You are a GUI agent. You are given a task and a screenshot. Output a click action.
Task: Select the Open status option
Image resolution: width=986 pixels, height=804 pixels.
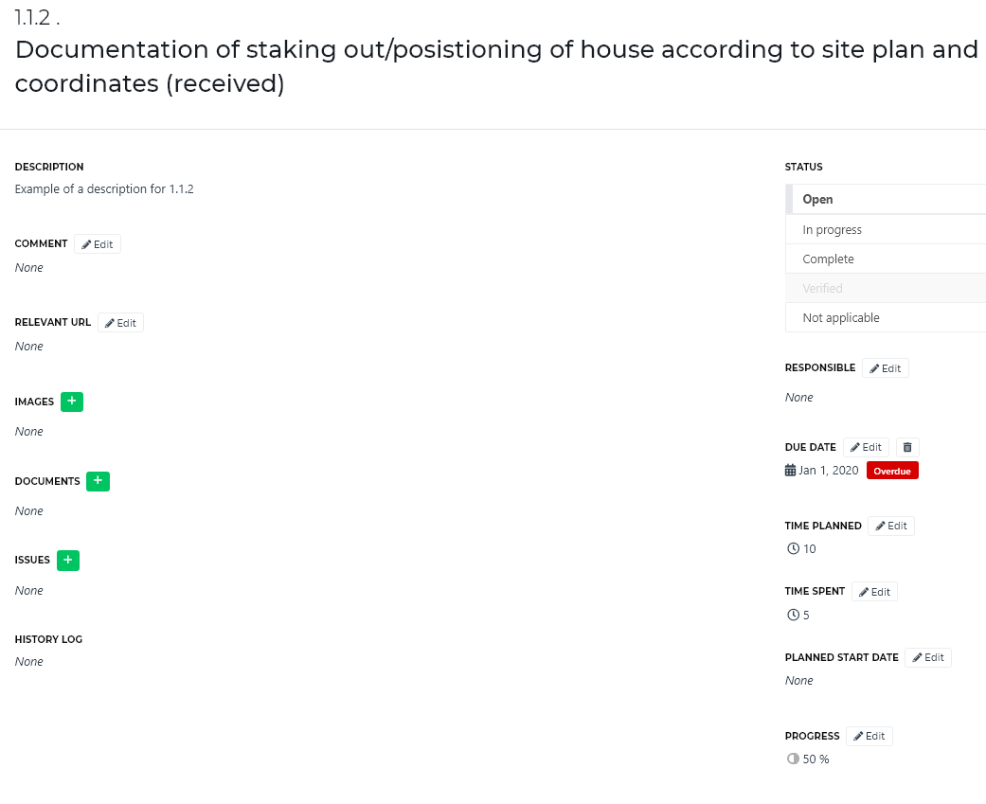(x=886, y=199)
